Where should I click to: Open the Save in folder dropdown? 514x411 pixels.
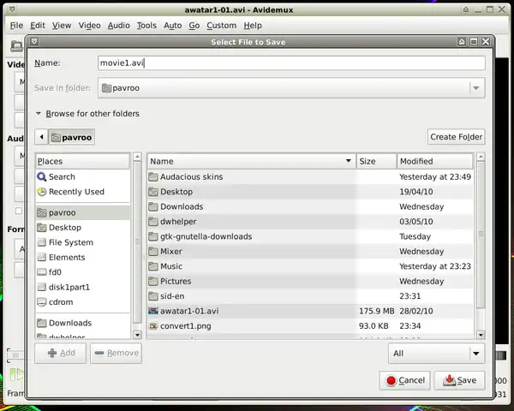point(475,87)
